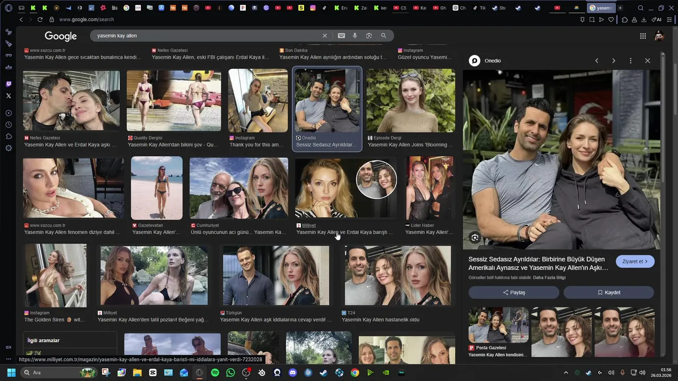Open the on-screen keyboard input tool
Screen dimensions: 678x381
(x=341, y=35)
